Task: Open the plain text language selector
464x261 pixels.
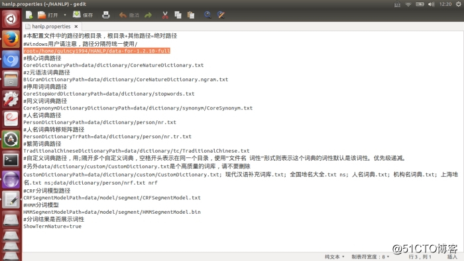Action: click(x=334, y=257)
